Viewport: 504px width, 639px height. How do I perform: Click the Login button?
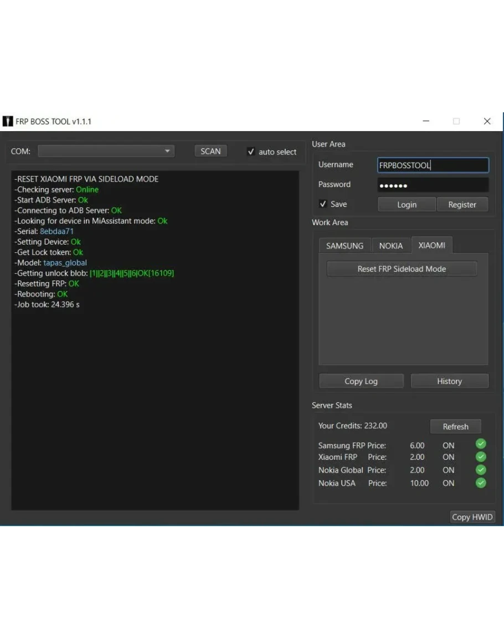[x=407, y=205]
